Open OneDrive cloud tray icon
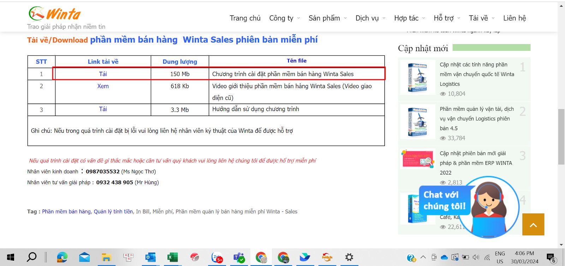 point(444,257)
